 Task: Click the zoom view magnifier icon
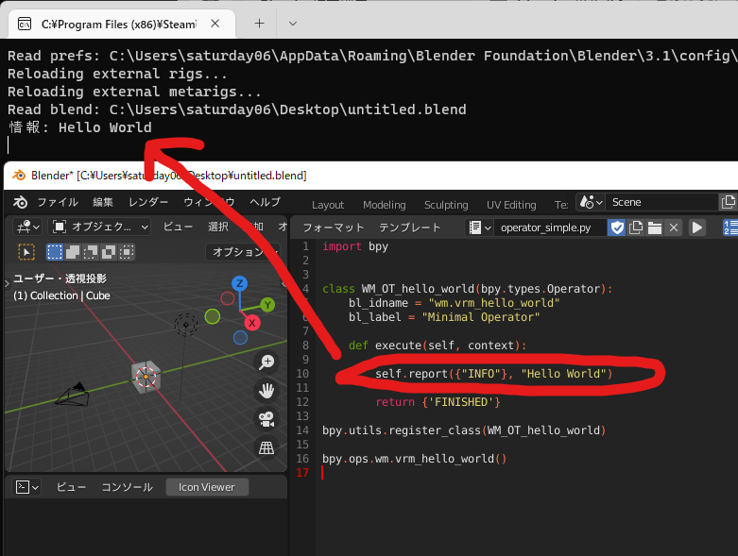point(266,362)
